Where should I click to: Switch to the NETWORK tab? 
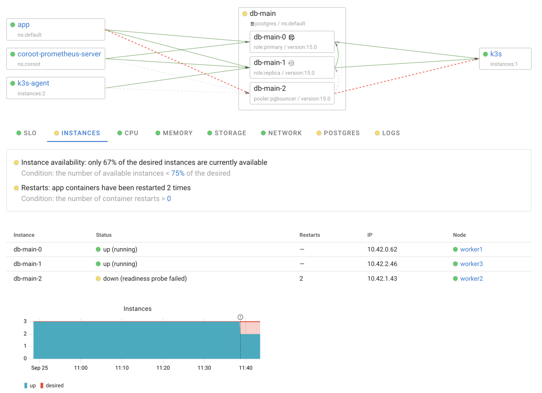285,133
